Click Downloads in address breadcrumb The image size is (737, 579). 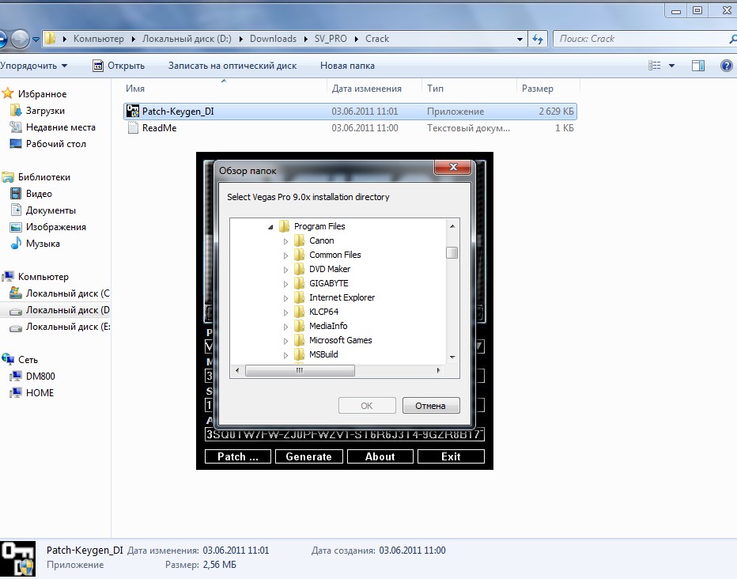click(273, 39)
